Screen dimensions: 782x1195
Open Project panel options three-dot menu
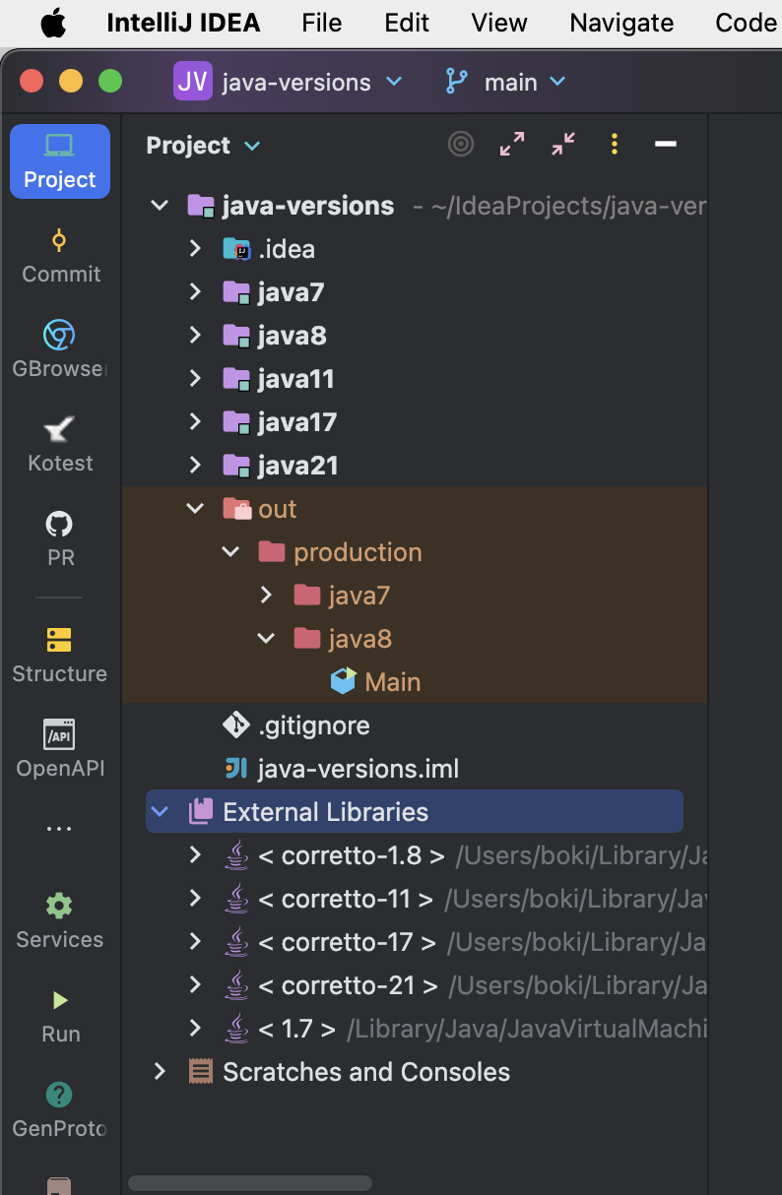[x=615, y=145]
